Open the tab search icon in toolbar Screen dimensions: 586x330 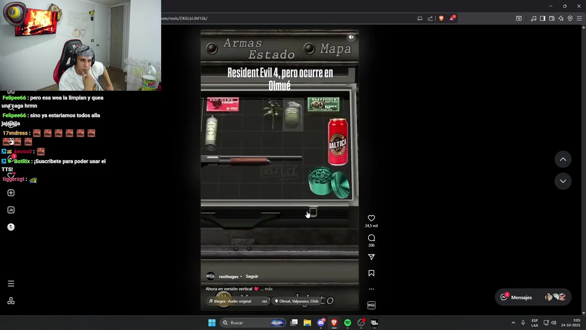pos(519,18)
